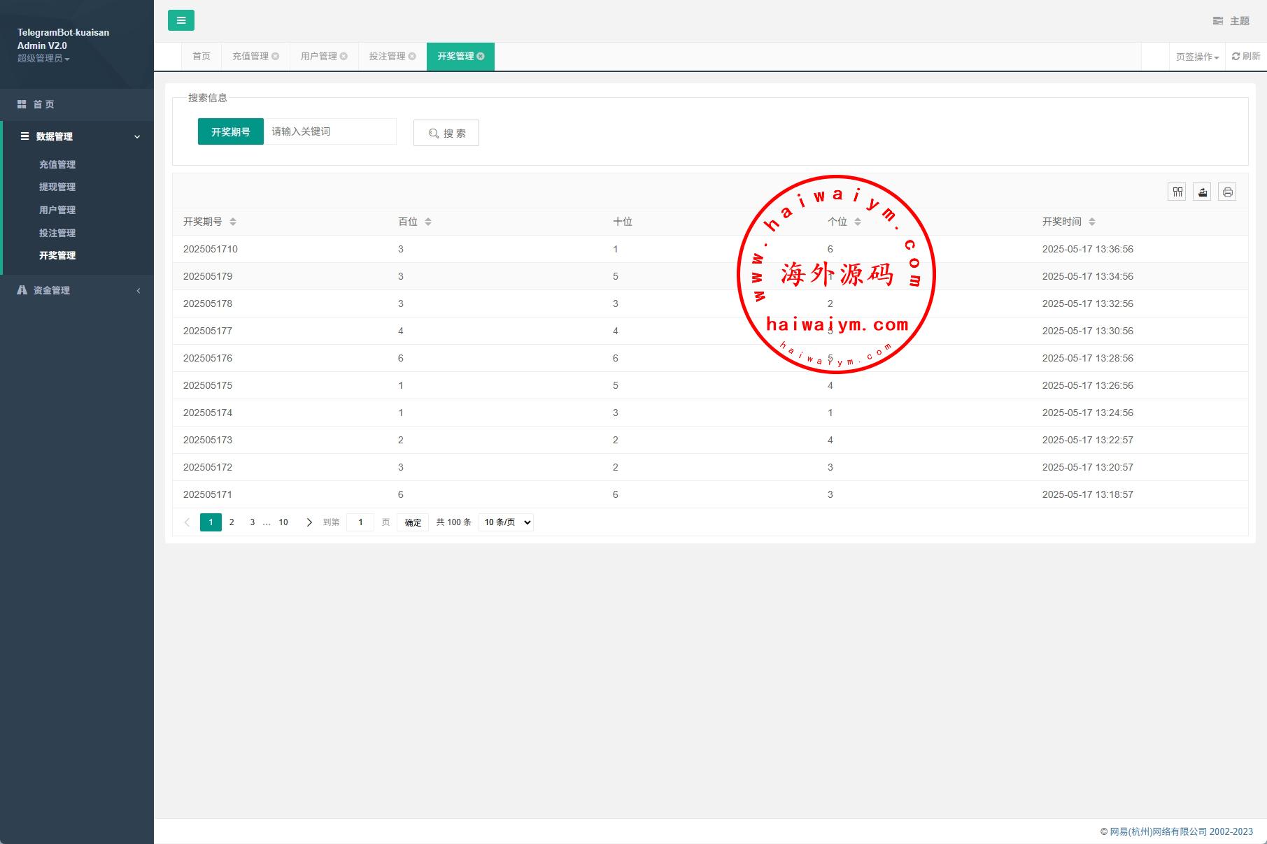Sort by 开奖期号 column
Screen dimensions: 1267x844
[x=233, y=222]
